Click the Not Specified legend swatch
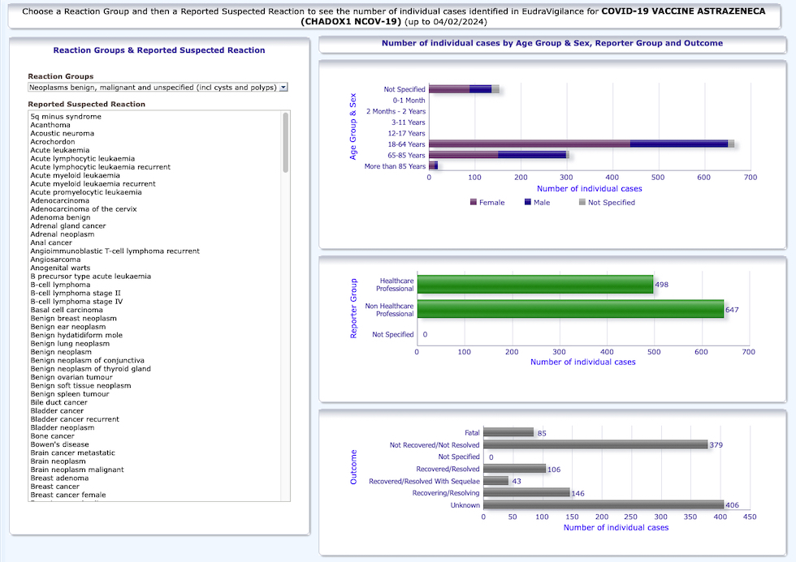The width and height of the screenshot is (796, 562). tap(582, 202)
